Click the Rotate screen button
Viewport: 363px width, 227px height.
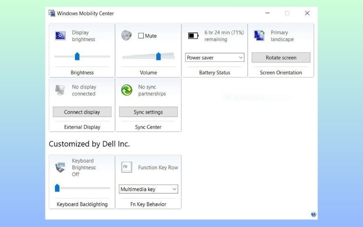[x=281, y=58]
